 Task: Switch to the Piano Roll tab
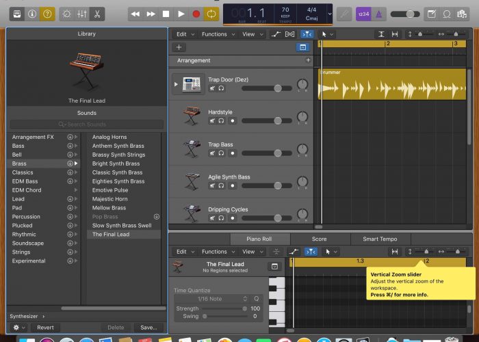coord(259,239)
